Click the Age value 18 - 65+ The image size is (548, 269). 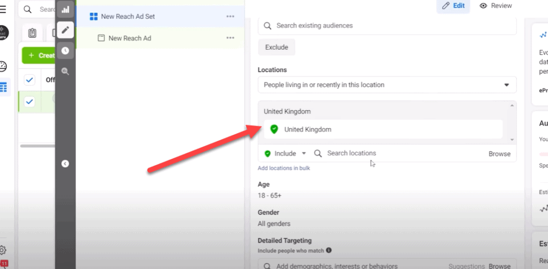(x=270, y=196)
